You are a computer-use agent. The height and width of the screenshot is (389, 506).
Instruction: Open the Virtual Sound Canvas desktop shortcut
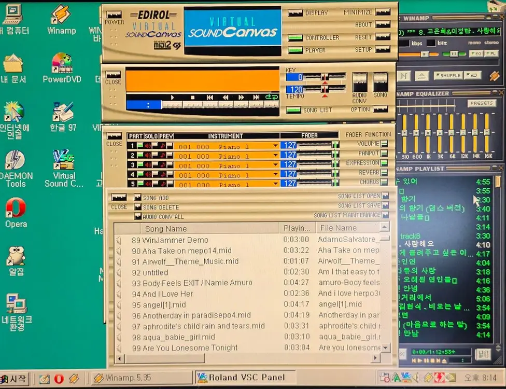[x=64, y=169]
